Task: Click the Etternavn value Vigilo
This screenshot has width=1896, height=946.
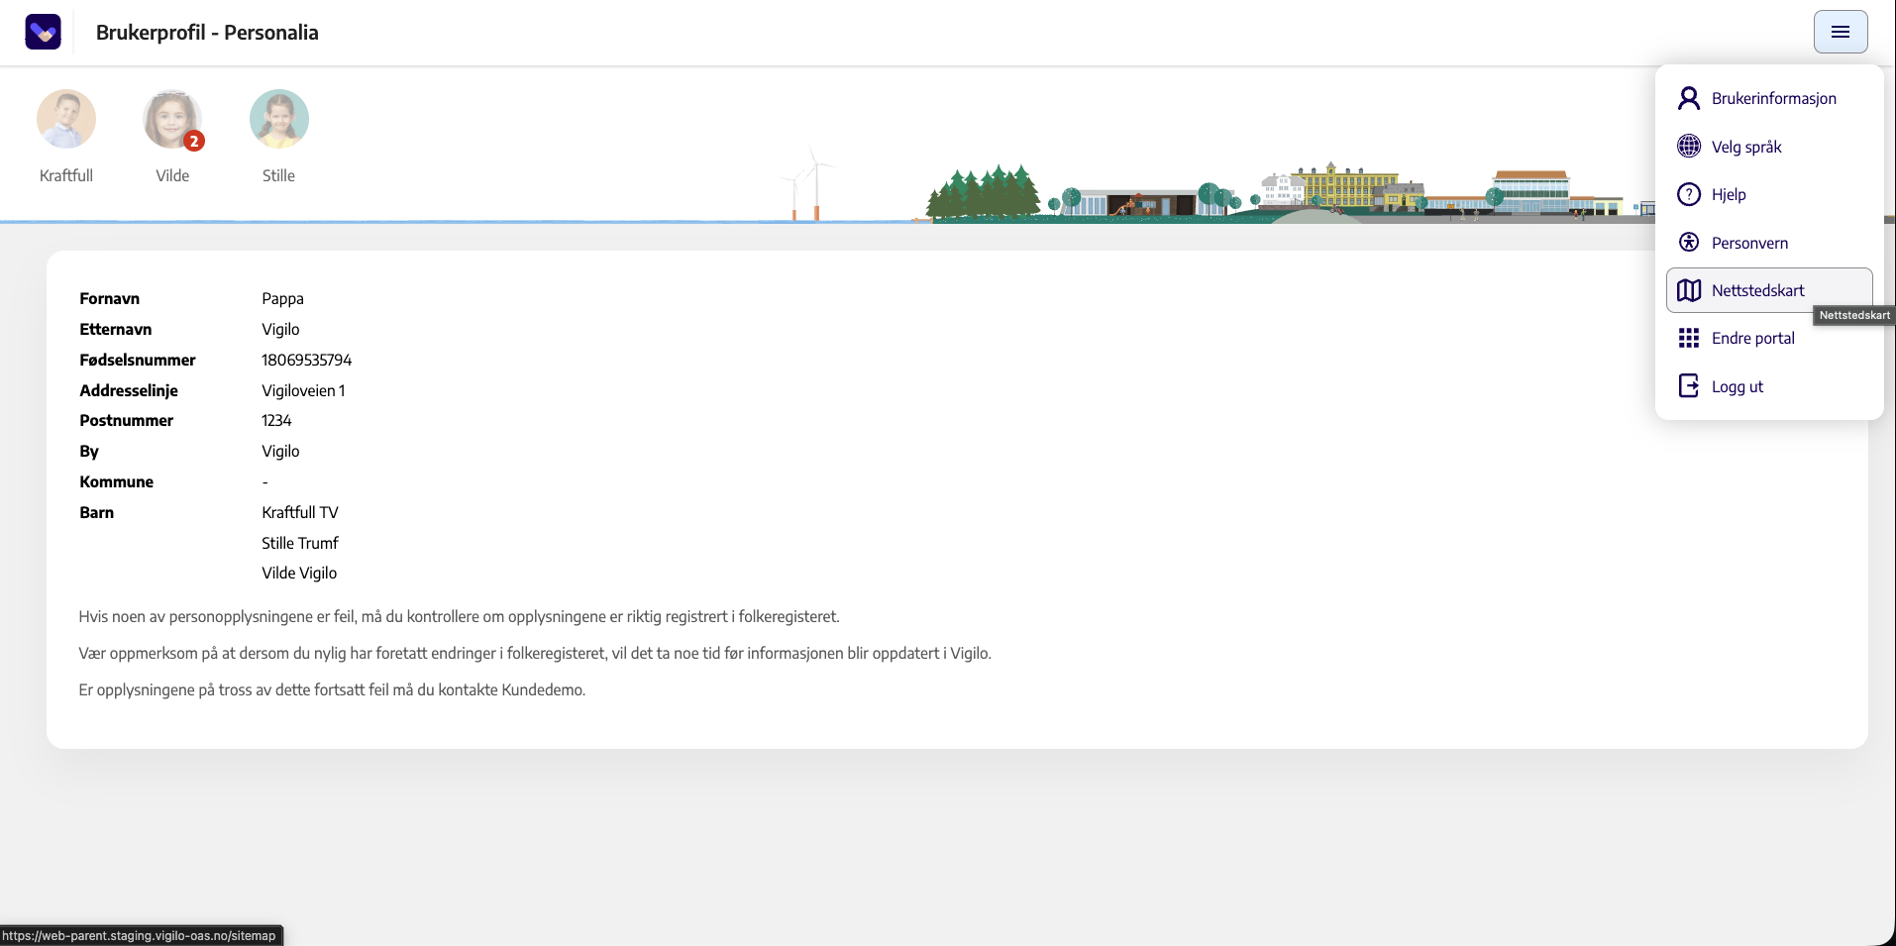Action: [x=280, y=329]
